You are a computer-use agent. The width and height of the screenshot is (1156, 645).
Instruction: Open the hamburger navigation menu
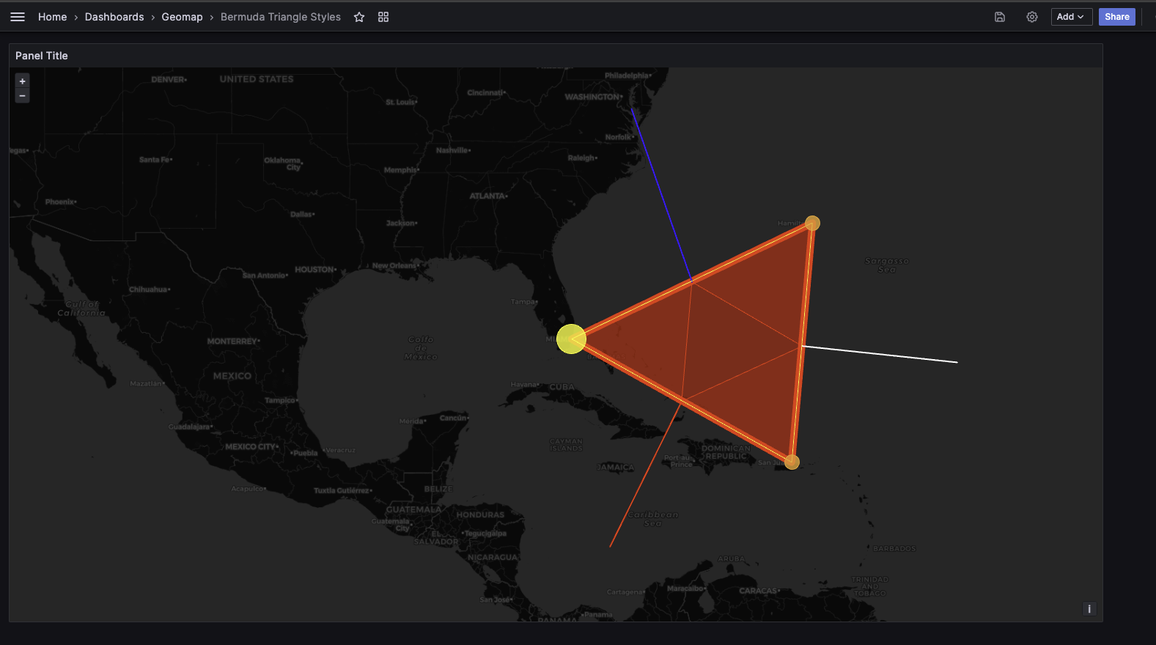18,17
